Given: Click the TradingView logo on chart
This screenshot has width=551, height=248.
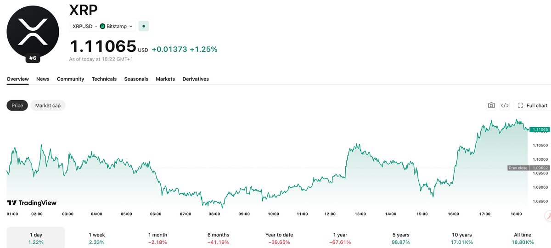Looking at the screenshot, I should 32,203.
